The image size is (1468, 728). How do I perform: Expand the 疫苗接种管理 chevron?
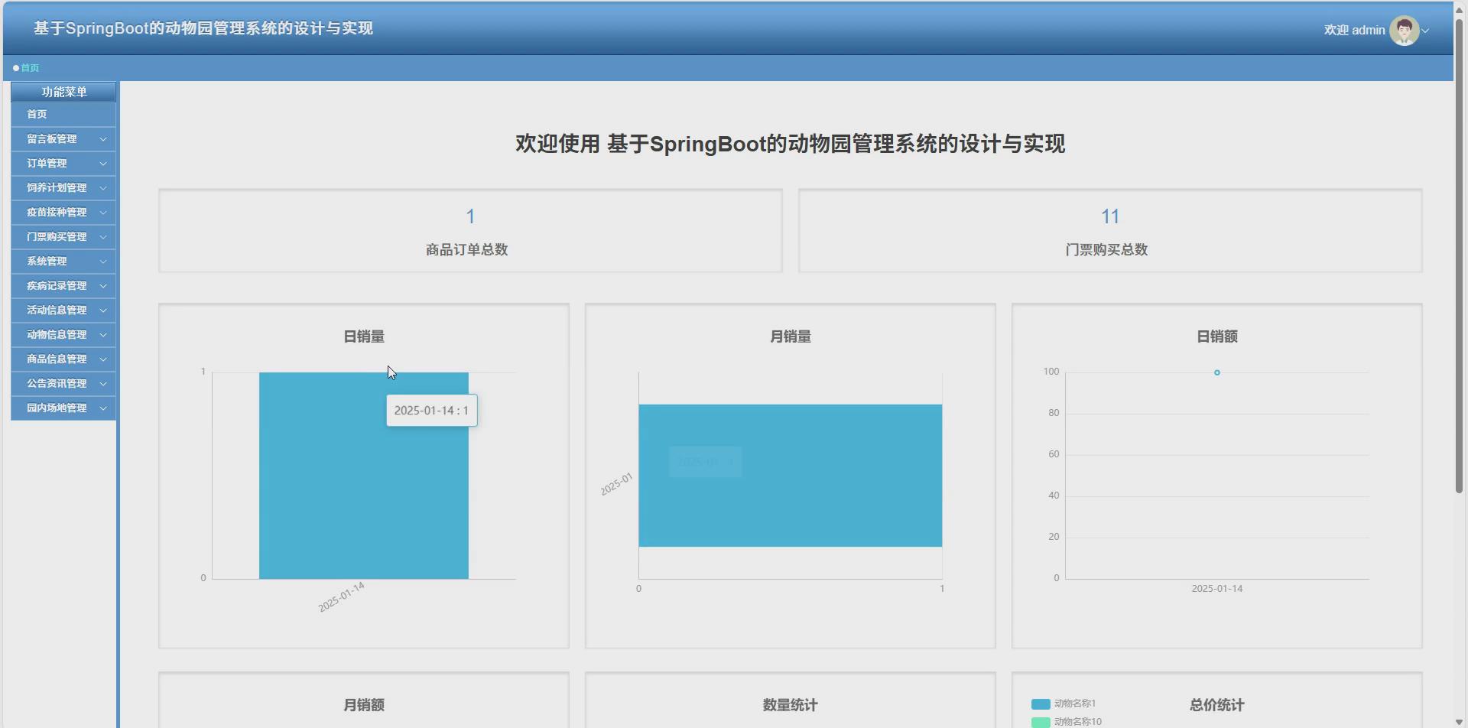tap(103, 213)
